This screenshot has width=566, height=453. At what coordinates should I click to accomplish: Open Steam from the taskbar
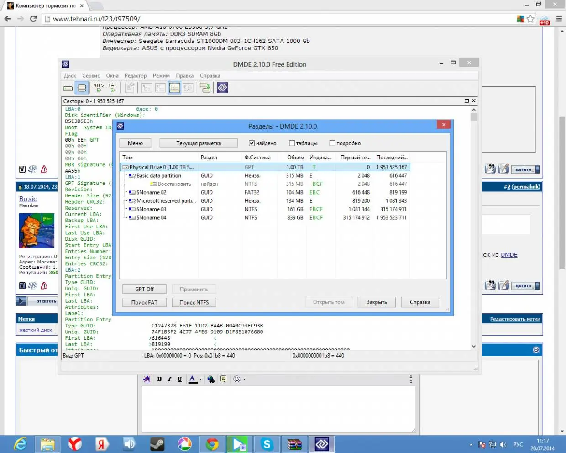[157, 444]
